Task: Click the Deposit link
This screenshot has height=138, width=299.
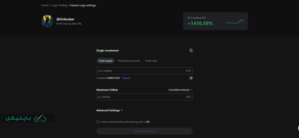Action: [126, 78]
